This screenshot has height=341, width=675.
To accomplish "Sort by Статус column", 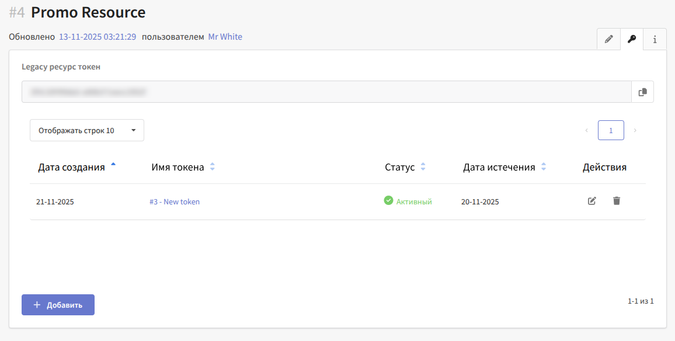I will click(x=423, y=167).
